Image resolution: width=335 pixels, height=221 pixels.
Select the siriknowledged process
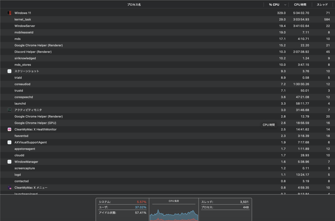coord(25,58)
